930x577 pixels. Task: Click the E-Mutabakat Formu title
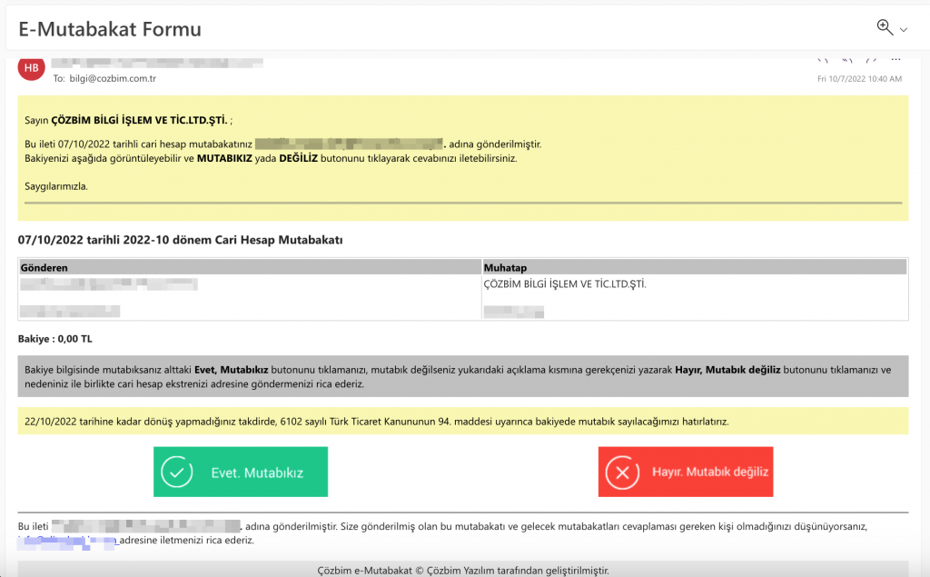click(x=110, y=29)
